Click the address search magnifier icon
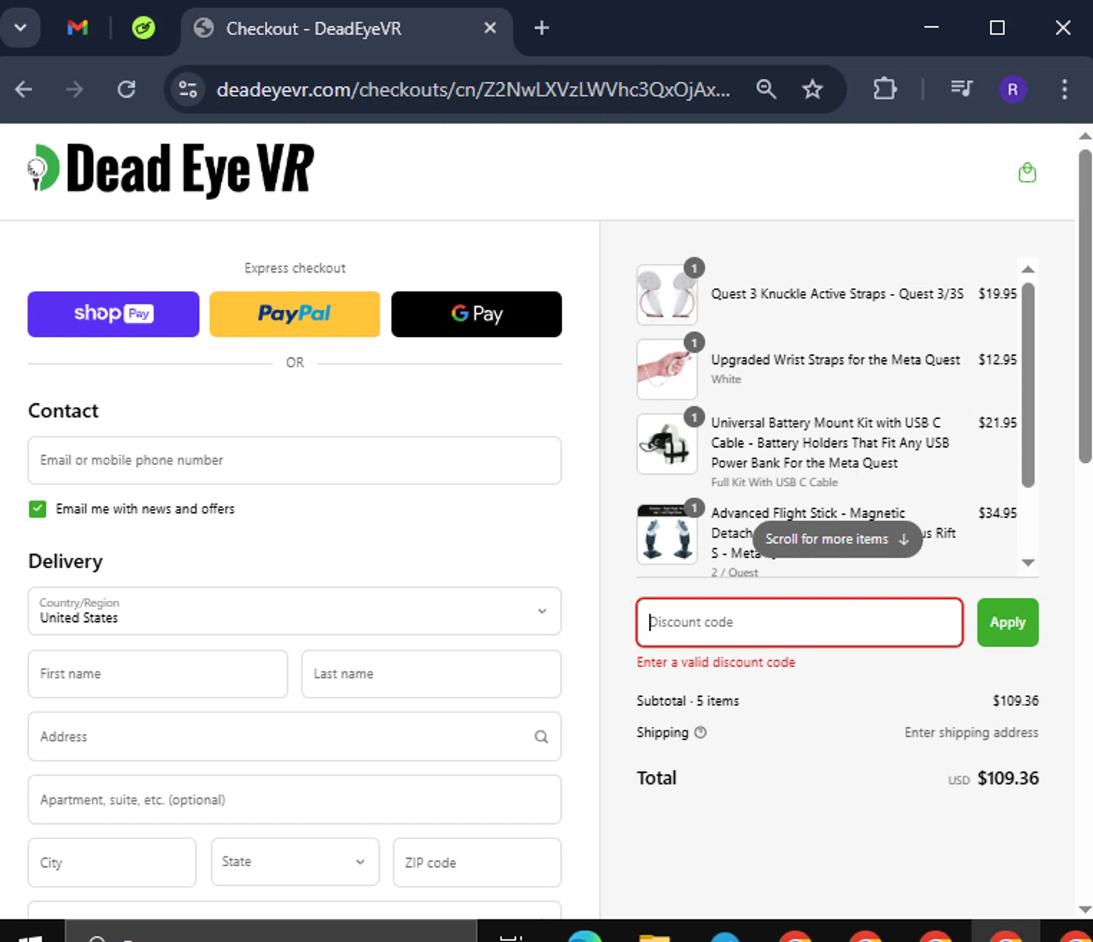 click(541, 736)
